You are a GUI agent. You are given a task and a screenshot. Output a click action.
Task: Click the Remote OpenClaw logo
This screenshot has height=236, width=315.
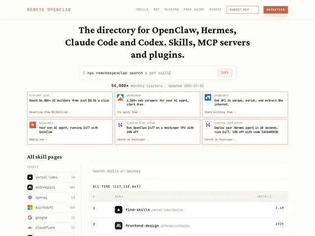[49, 10]
